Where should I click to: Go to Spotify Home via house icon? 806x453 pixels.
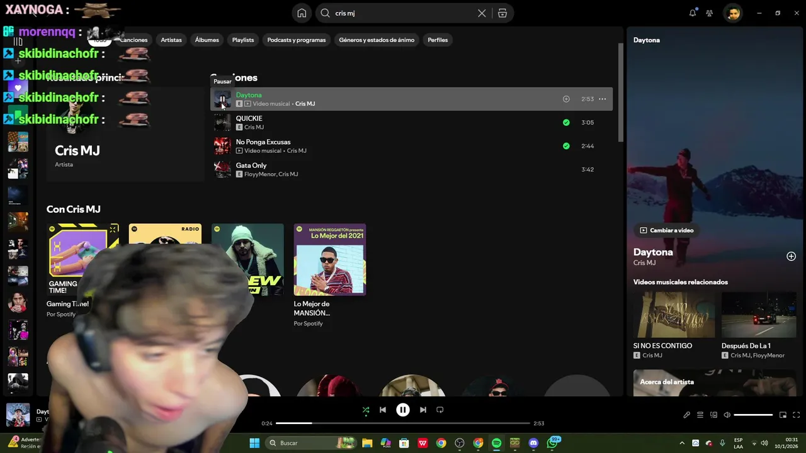(x=302, y=13)
